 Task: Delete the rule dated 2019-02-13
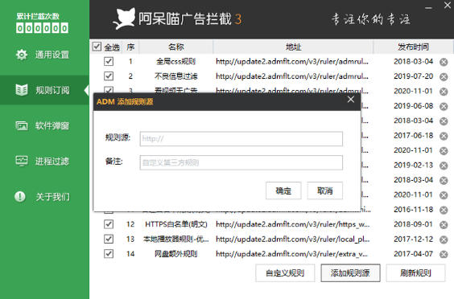(x=444, y=166)
